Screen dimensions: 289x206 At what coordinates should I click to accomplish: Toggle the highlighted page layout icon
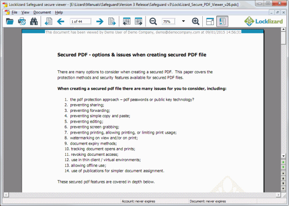(x=222, y=21)
